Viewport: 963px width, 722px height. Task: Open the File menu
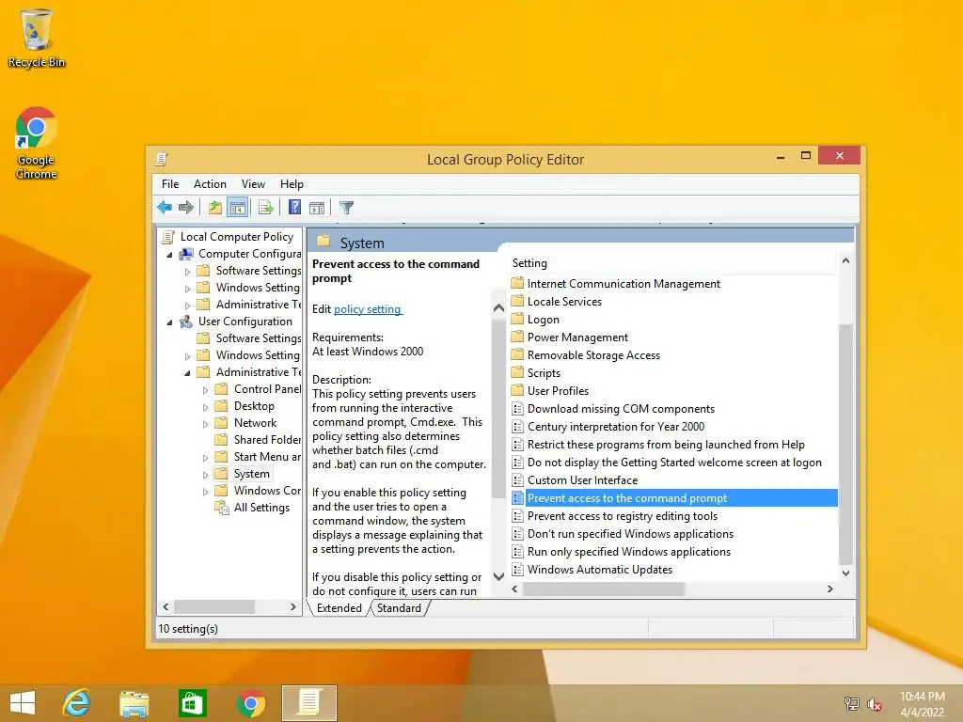click(170, 184)
